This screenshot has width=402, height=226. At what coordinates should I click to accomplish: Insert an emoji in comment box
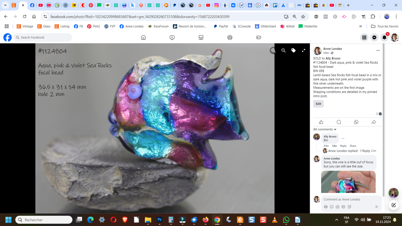[x=332, y=207]
